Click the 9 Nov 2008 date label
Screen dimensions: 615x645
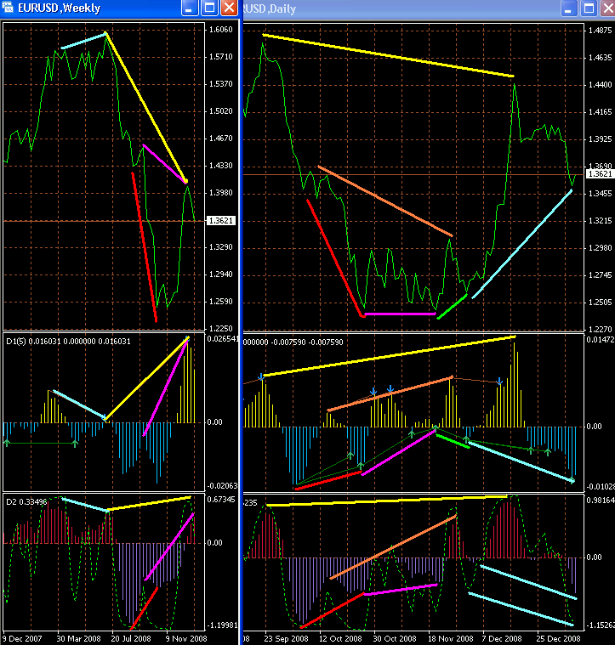(x=186, y=638)
